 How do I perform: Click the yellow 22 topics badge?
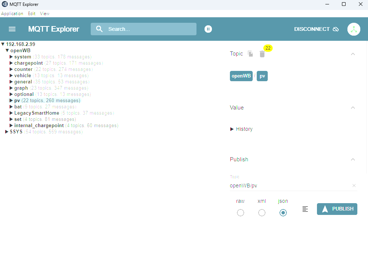(x=268, y=48)
